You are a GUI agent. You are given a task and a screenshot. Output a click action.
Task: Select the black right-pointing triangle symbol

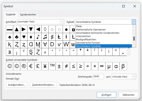(24, 29)
